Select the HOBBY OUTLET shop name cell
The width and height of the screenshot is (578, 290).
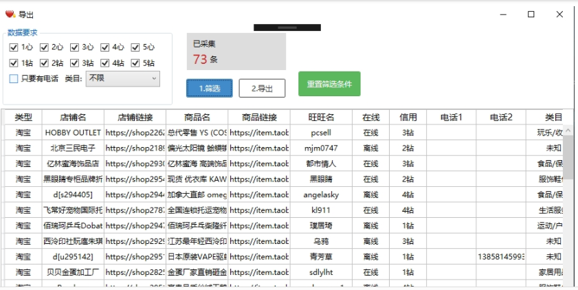(73, 133)
